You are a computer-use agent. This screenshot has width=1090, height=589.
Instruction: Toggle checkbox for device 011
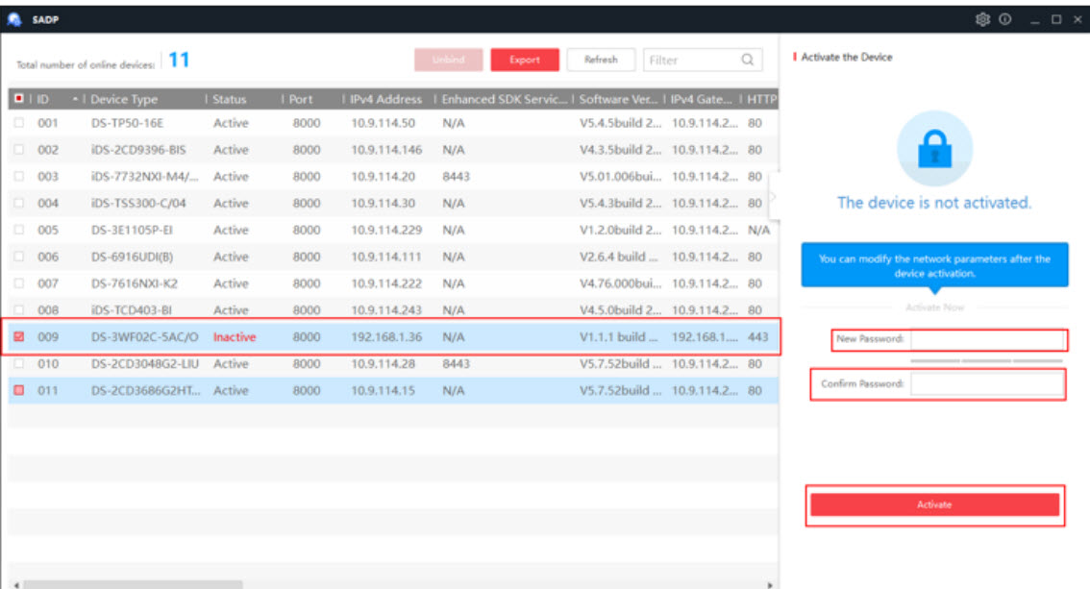(x=19, y=391)
